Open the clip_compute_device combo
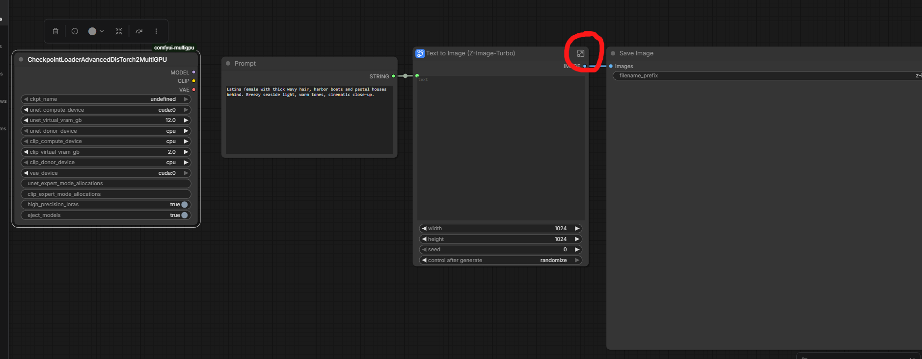 pos(106,142)
